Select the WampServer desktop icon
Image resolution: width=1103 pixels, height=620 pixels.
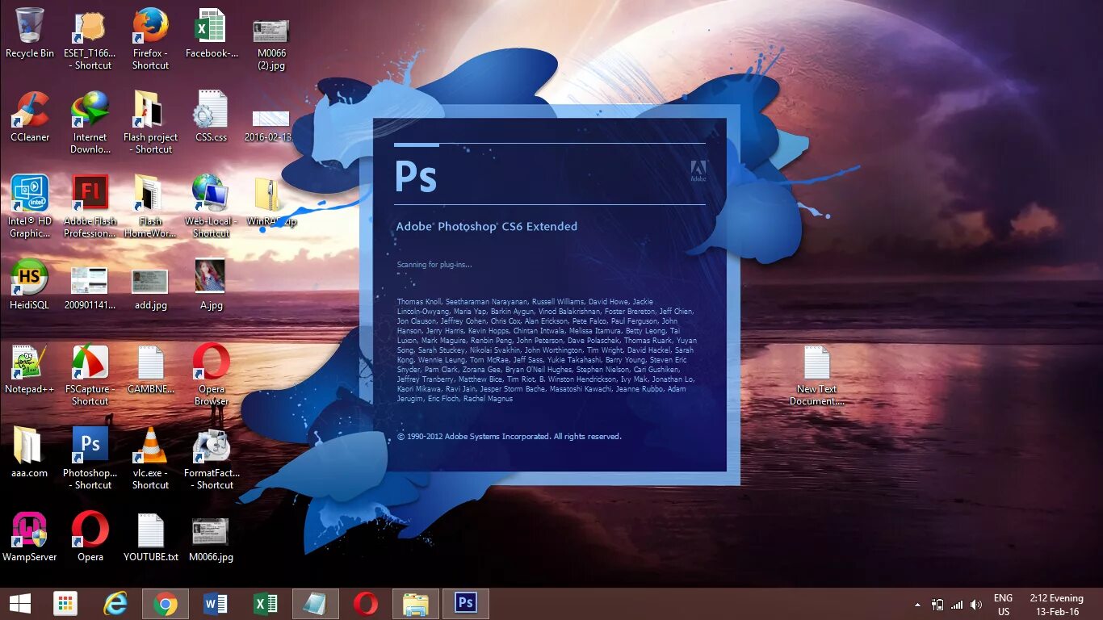(30, 530)
